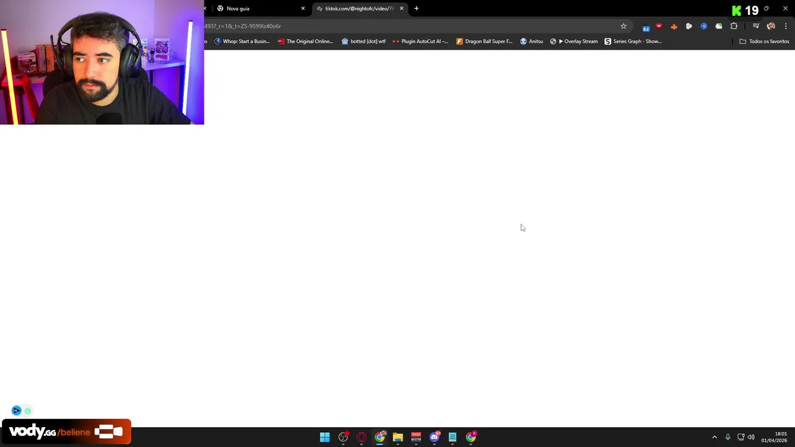Open the Overlay Stream bookmark

click(574, 42)
